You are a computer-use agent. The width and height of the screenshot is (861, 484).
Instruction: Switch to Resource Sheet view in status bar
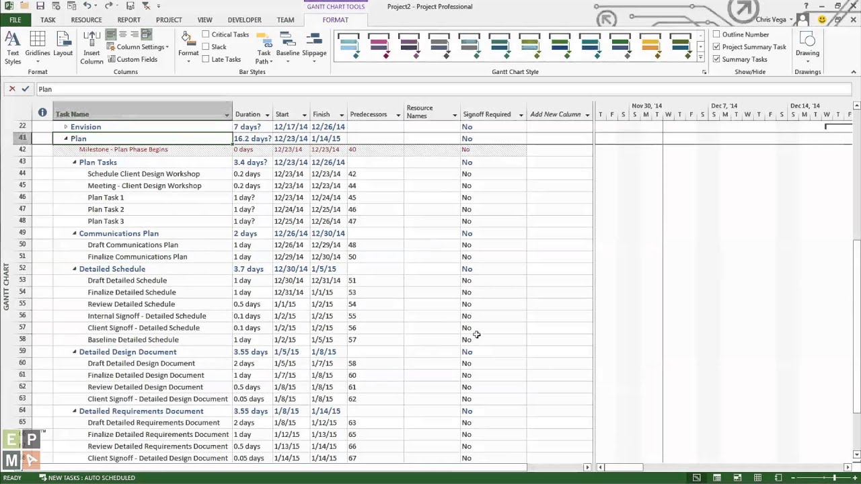pyautogui.click(x=757, y=478)
